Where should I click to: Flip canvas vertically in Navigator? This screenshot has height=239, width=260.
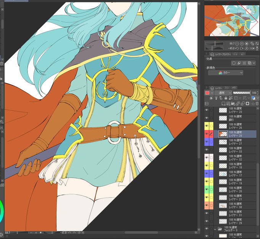tap(257, 49)
